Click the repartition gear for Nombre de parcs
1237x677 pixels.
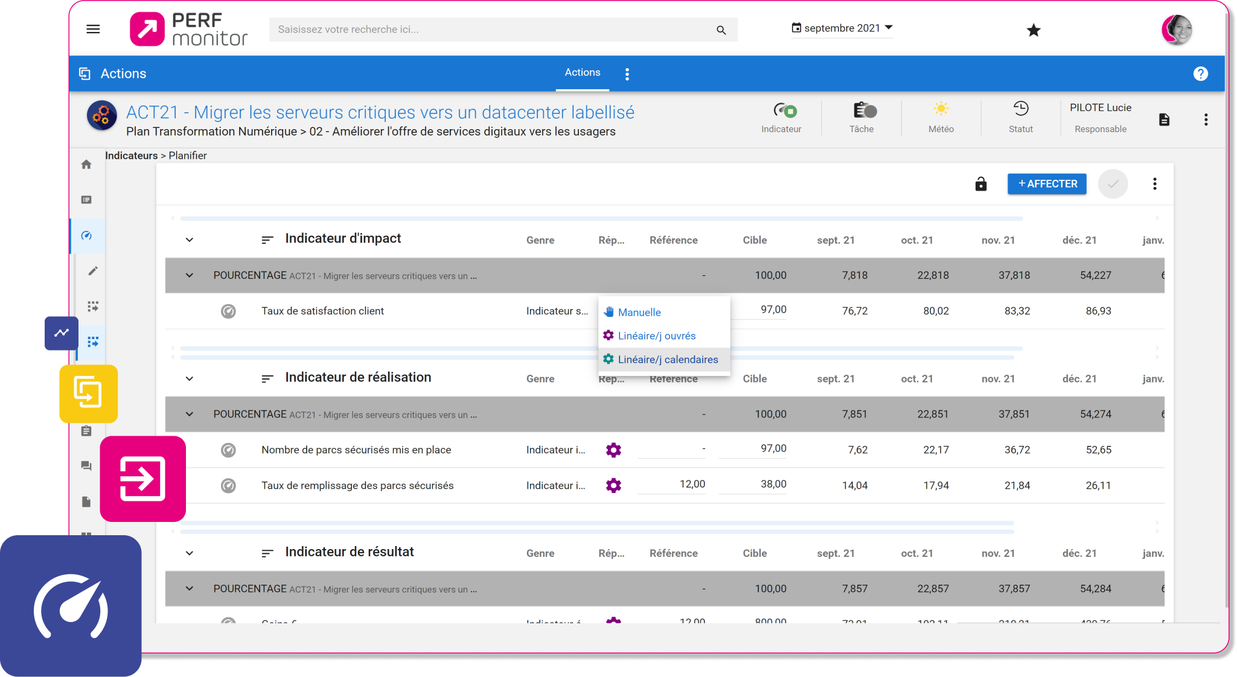(x=613, y=450)
